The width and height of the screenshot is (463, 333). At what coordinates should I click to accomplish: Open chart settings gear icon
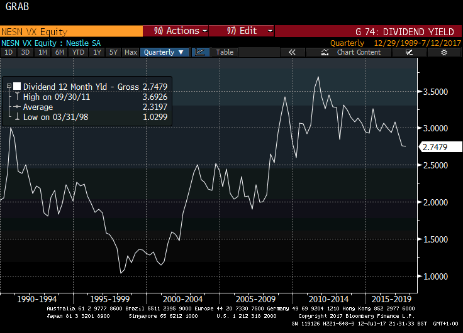coord(443,53)
